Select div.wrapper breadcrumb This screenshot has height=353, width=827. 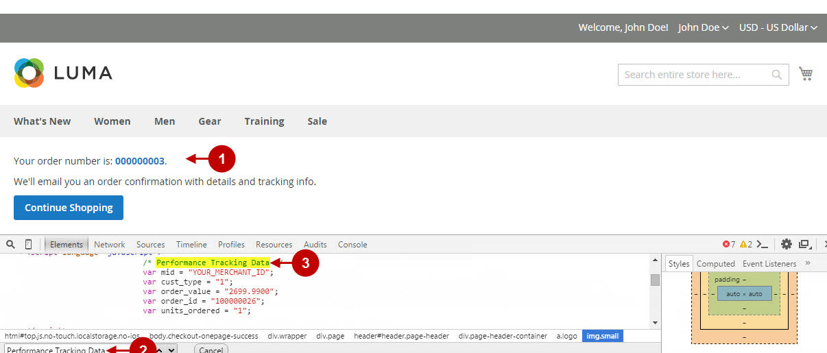click(287, 336)
